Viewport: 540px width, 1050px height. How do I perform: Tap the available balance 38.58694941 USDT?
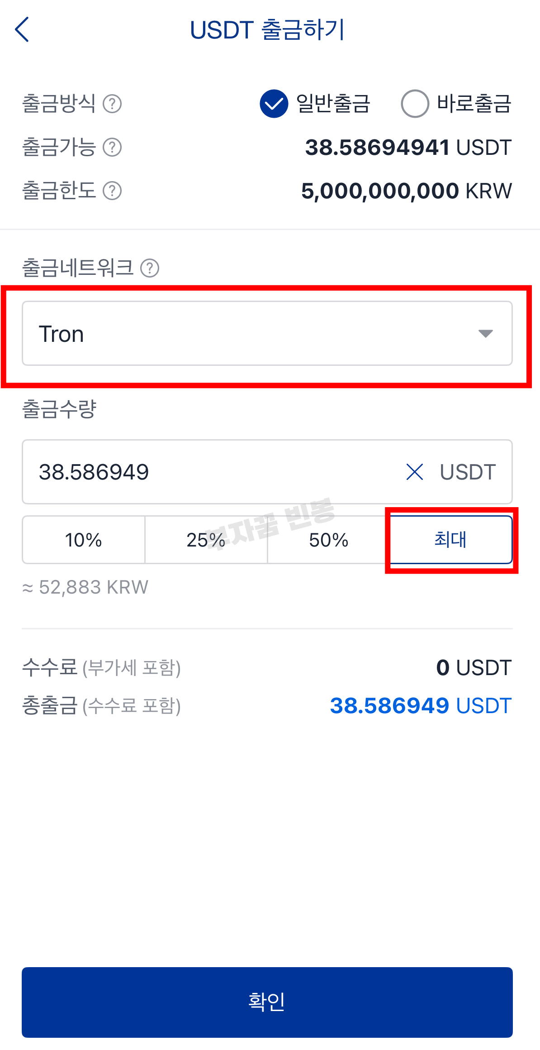(408, 148)
